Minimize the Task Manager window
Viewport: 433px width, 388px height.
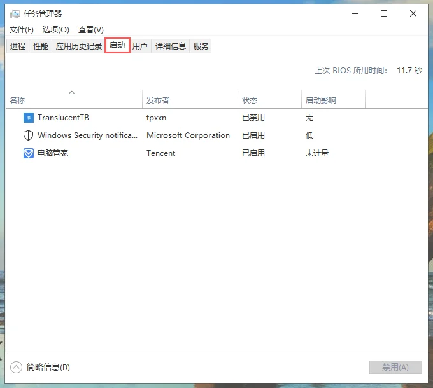(x=355, y=13)
